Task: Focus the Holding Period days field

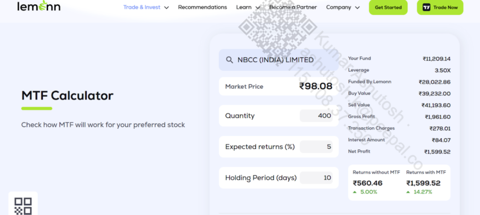Action: pos(316,178)
